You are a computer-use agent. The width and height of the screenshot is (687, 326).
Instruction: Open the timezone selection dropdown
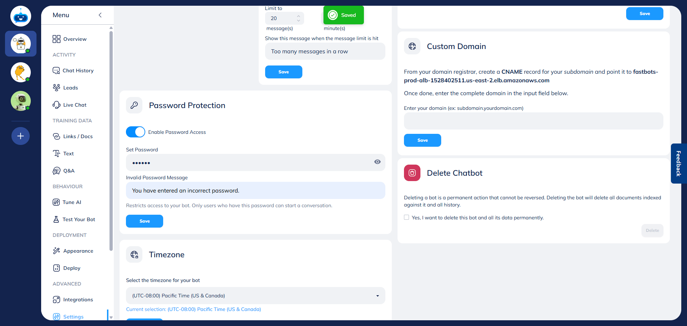click(x=255, y=296)
